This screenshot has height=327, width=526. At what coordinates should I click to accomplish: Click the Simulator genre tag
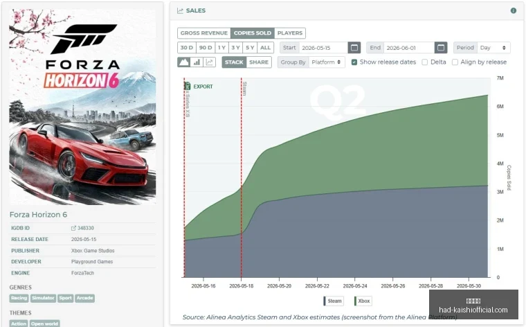(x=43, y=298)
